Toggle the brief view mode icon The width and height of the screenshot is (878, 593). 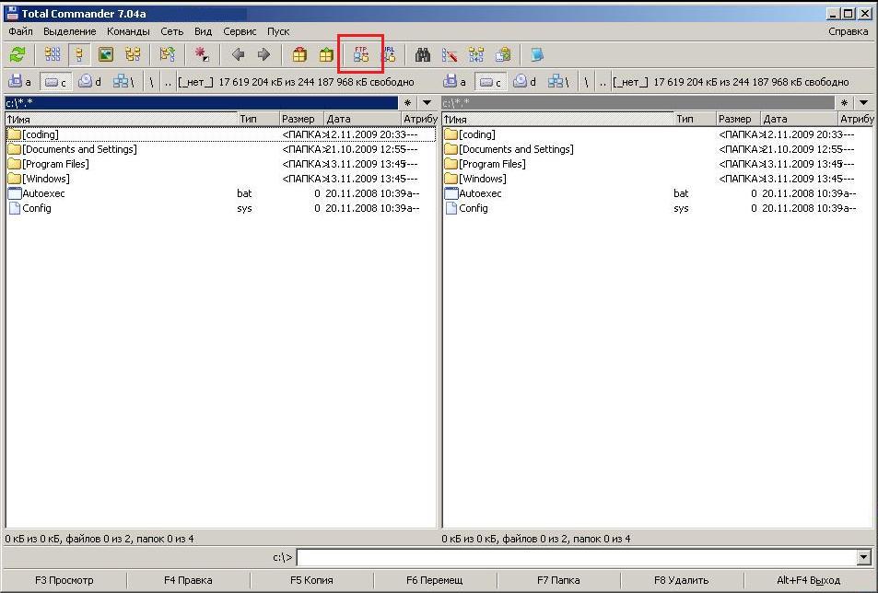(x=53, y=55)
